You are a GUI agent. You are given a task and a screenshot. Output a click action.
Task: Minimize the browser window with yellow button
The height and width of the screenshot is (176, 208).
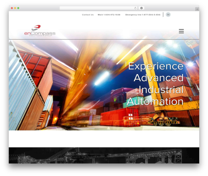click(15, 8)
